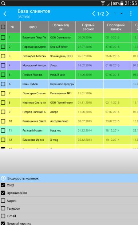Select first call date 14.02.2016
The width and height of the screenshot is (138, 225).
pyautogui.click(x=90, y=66)
